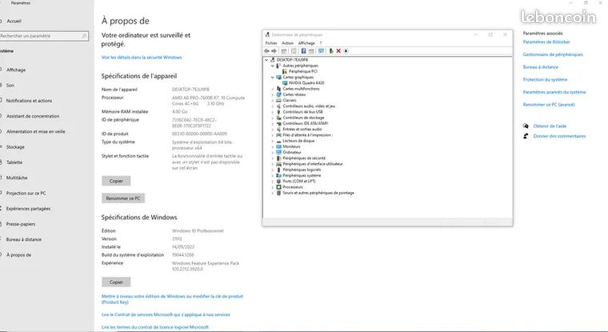608x332 pixels.
Task: Open Voir les détails dans la sécurité Windows
Action: coord(142,58)
